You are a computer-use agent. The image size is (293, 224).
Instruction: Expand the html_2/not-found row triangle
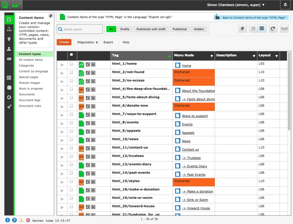tap(62, 73)
